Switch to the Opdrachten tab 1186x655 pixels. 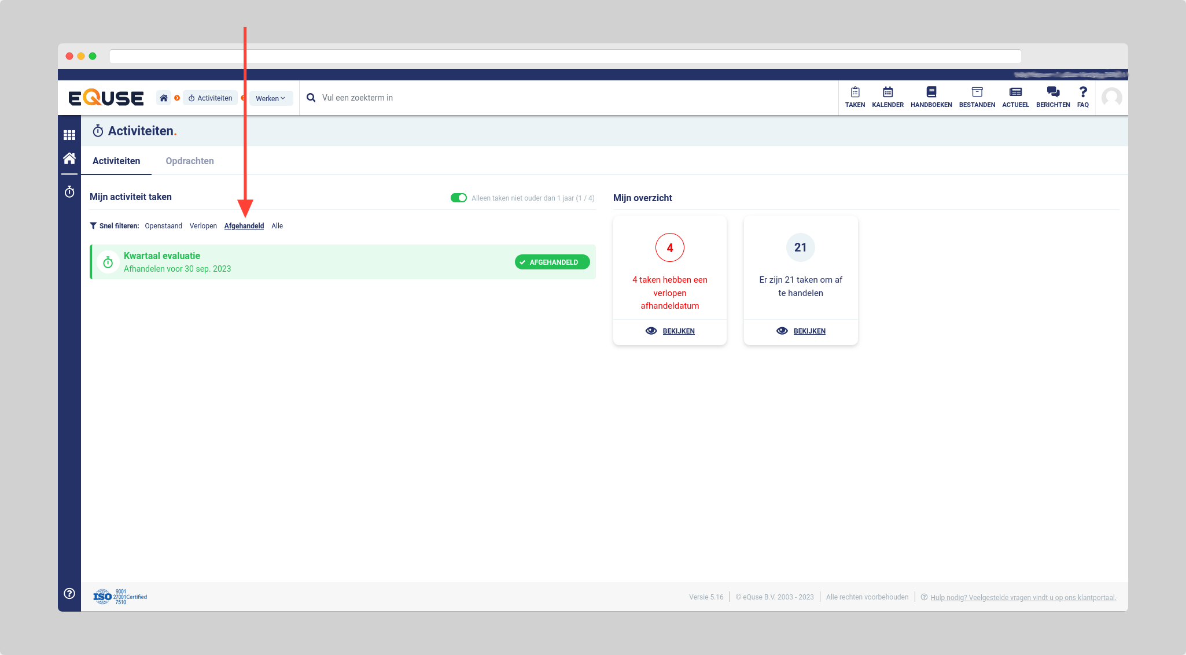(x=190, y=161)
